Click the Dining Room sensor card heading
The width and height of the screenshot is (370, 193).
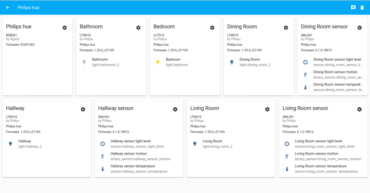click(324, 27)
